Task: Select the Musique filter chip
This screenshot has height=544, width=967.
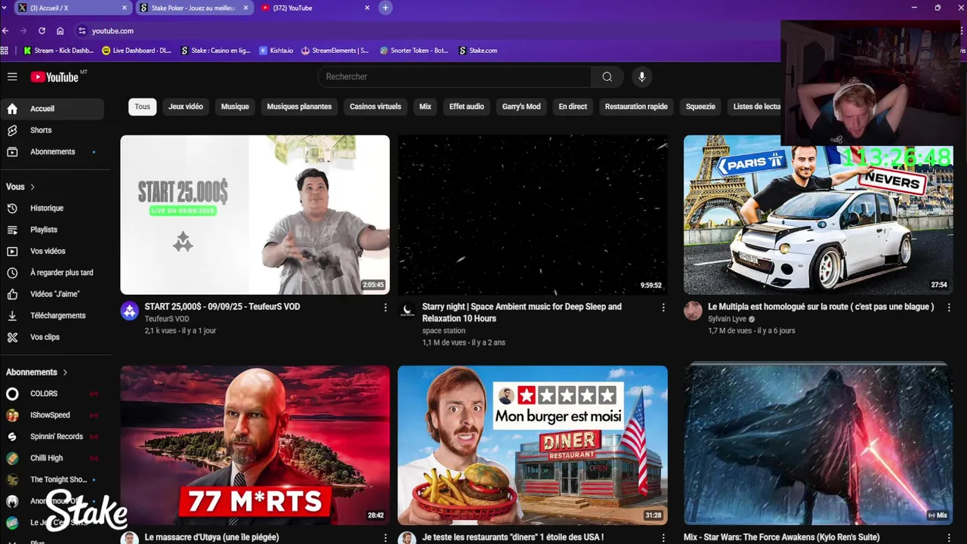Action: point(235,107)
